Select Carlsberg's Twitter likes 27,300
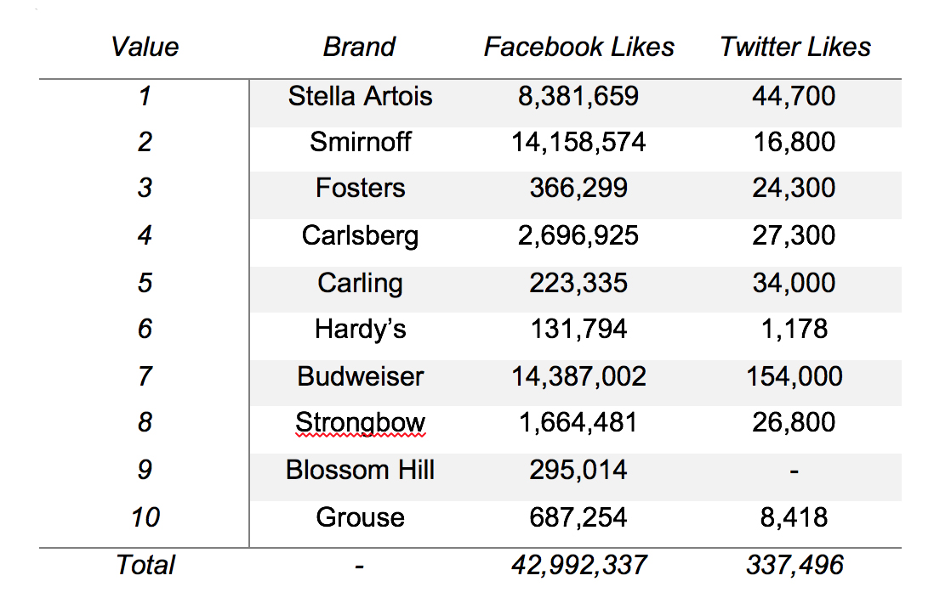Screen dimensions: 934x615 coord(794,235)
